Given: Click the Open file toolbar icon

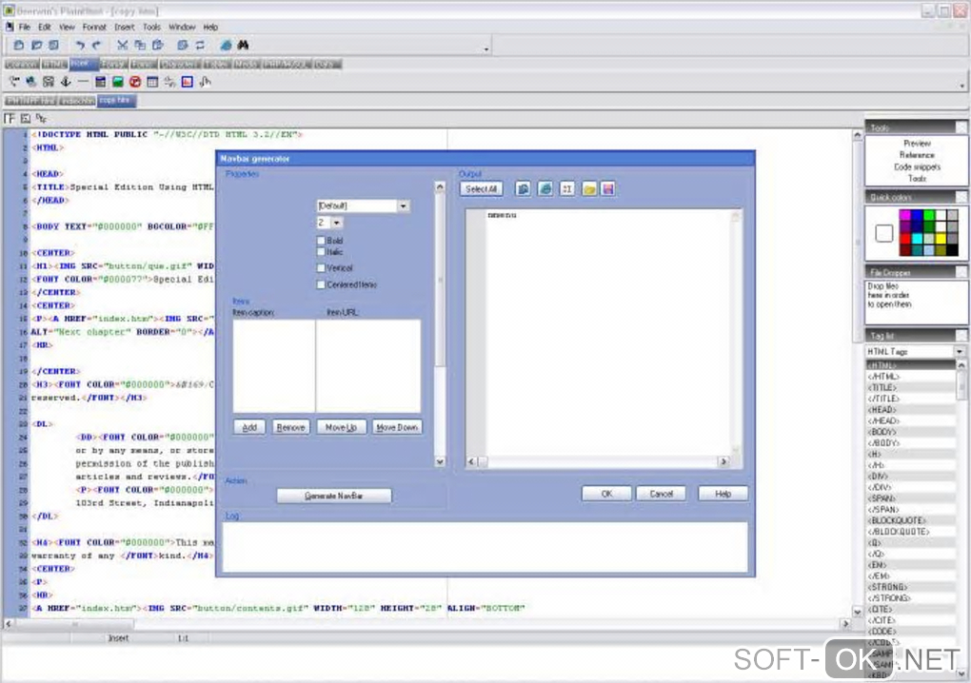Looking at the screenshot, I should [x=36, y=45].
